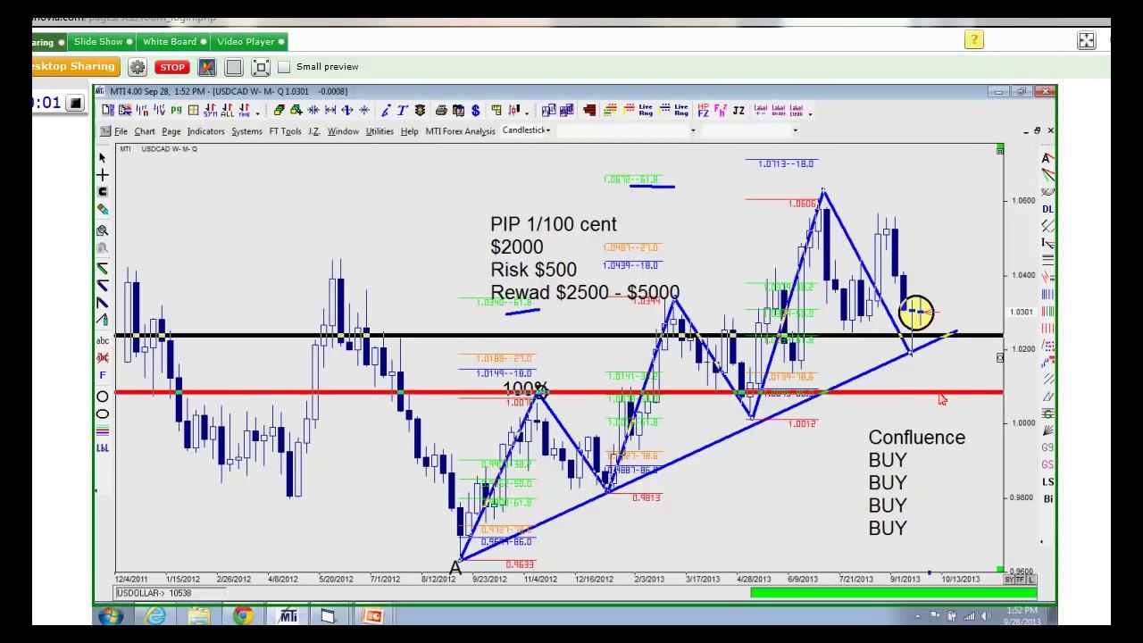
Task: Click the Bi tool in right toolbar
Action: coord(1047,498)
